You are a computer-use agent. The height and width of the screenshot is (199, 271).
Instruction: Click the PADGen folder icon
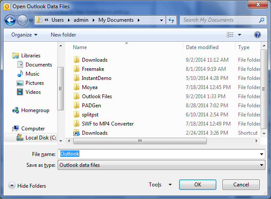(x=76, y=106)
